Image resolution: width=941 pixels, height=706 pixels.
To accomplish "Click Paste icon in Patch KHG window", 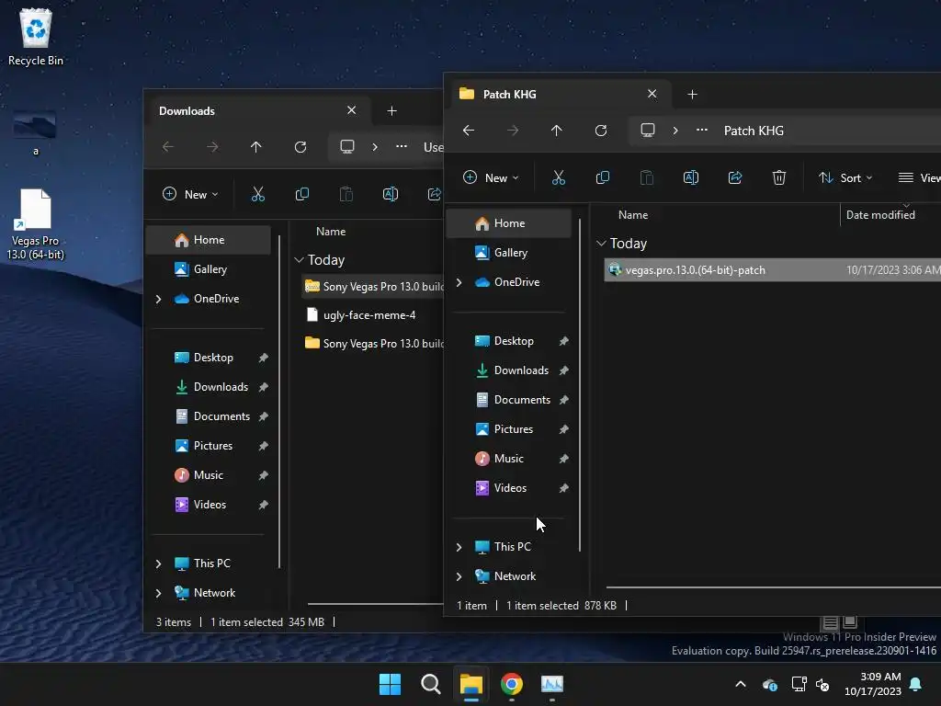I will tap(646, 177).
